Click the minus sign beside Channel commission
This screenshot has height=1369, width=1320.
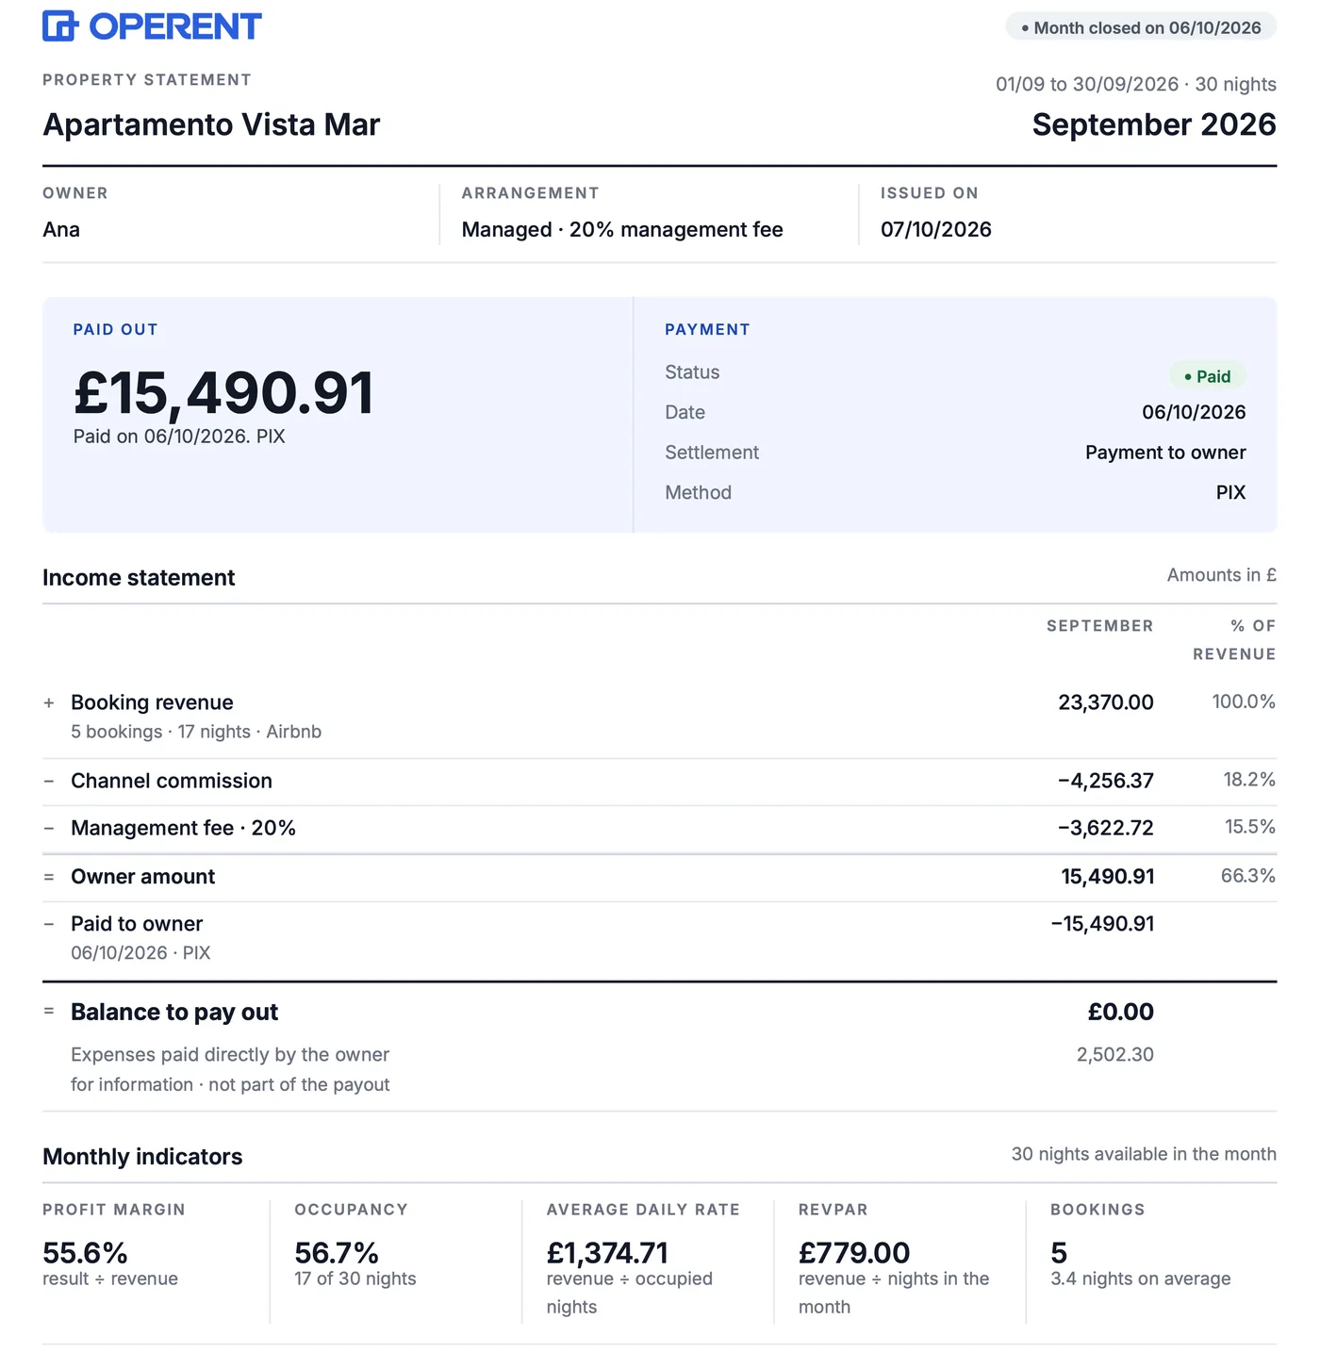[49, 781]
